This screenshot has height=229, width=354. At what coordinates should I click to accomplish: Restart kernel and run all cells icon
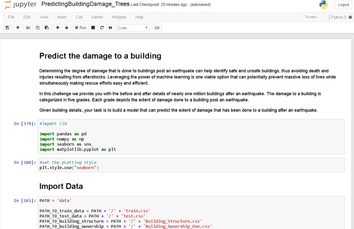click(x=111, y=28)
